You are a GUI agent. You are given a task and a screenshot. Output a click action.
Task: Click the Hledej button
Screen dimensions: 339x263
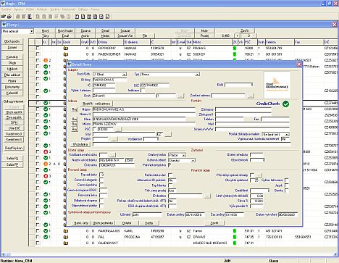point(105,36)
